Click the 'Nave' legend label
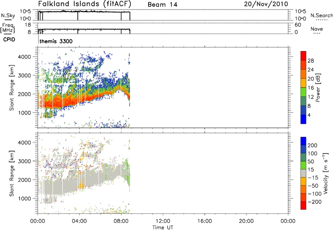The height and width of the screenshot is (230, 333). [x=317, y=29]
